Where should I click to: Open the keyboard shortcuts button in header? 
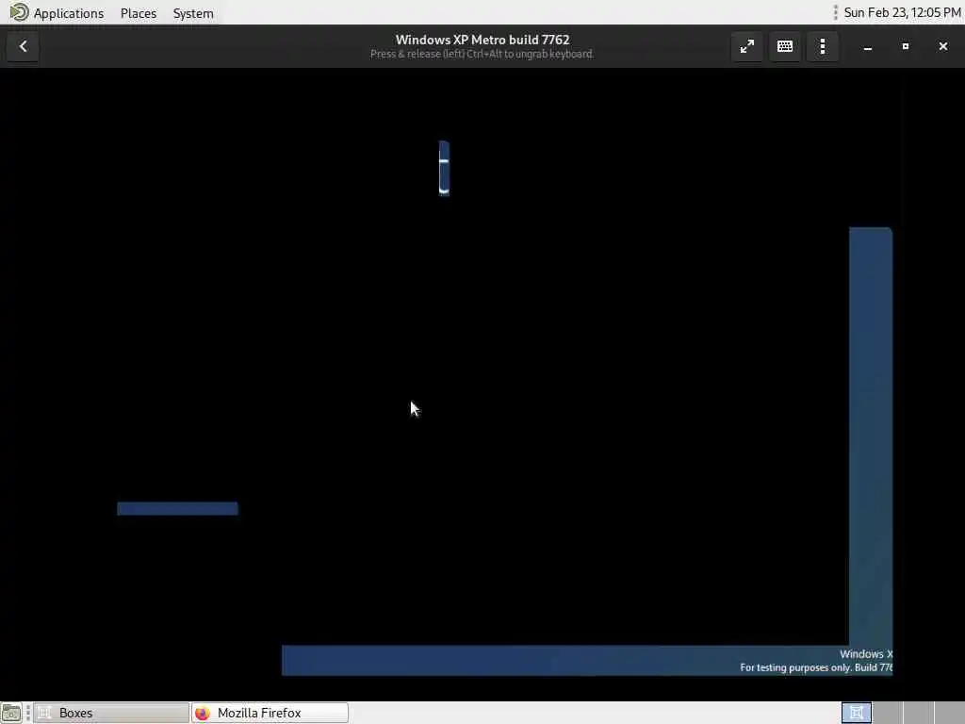tap(785, 46)
